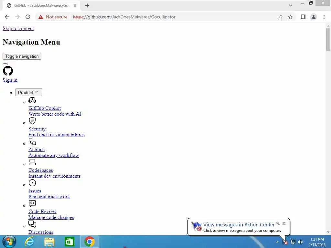The height and width of the screenshot is (248, 331).
Task: Click the shield icon above Security
Action: click(32, 121)
